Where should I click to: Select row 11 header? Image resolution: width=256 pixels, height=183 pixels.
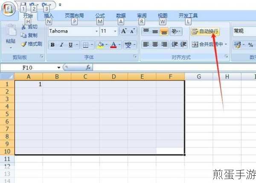click(x=7, y=159)
